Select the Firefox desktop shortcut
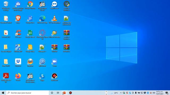This screenshot has height=95, width=170. [x=18, y=77]
